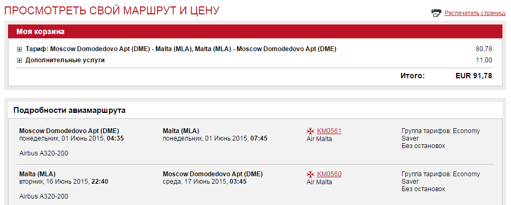Image resolution: width=511 pixels, height=205 pixels.
Task: Click return departure 'Malta (MLA)' on 16 Июнь
Action: (x=37, y=174)
